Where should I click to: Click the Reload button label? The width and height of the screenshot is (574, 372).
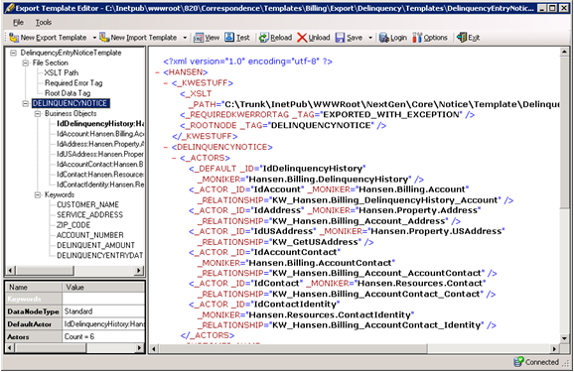[281, 38]
